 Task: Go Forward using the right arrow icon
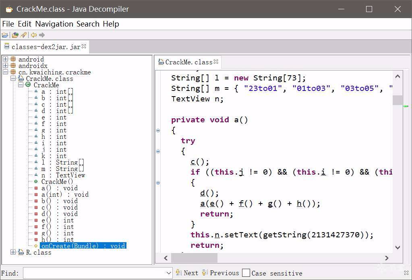click(42, 35)
